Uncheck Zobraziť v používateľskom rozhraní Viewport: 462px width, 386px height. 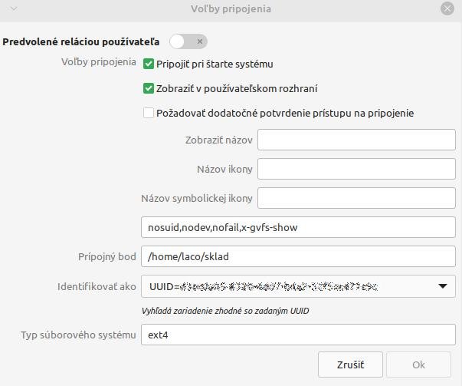coord(148,88)
